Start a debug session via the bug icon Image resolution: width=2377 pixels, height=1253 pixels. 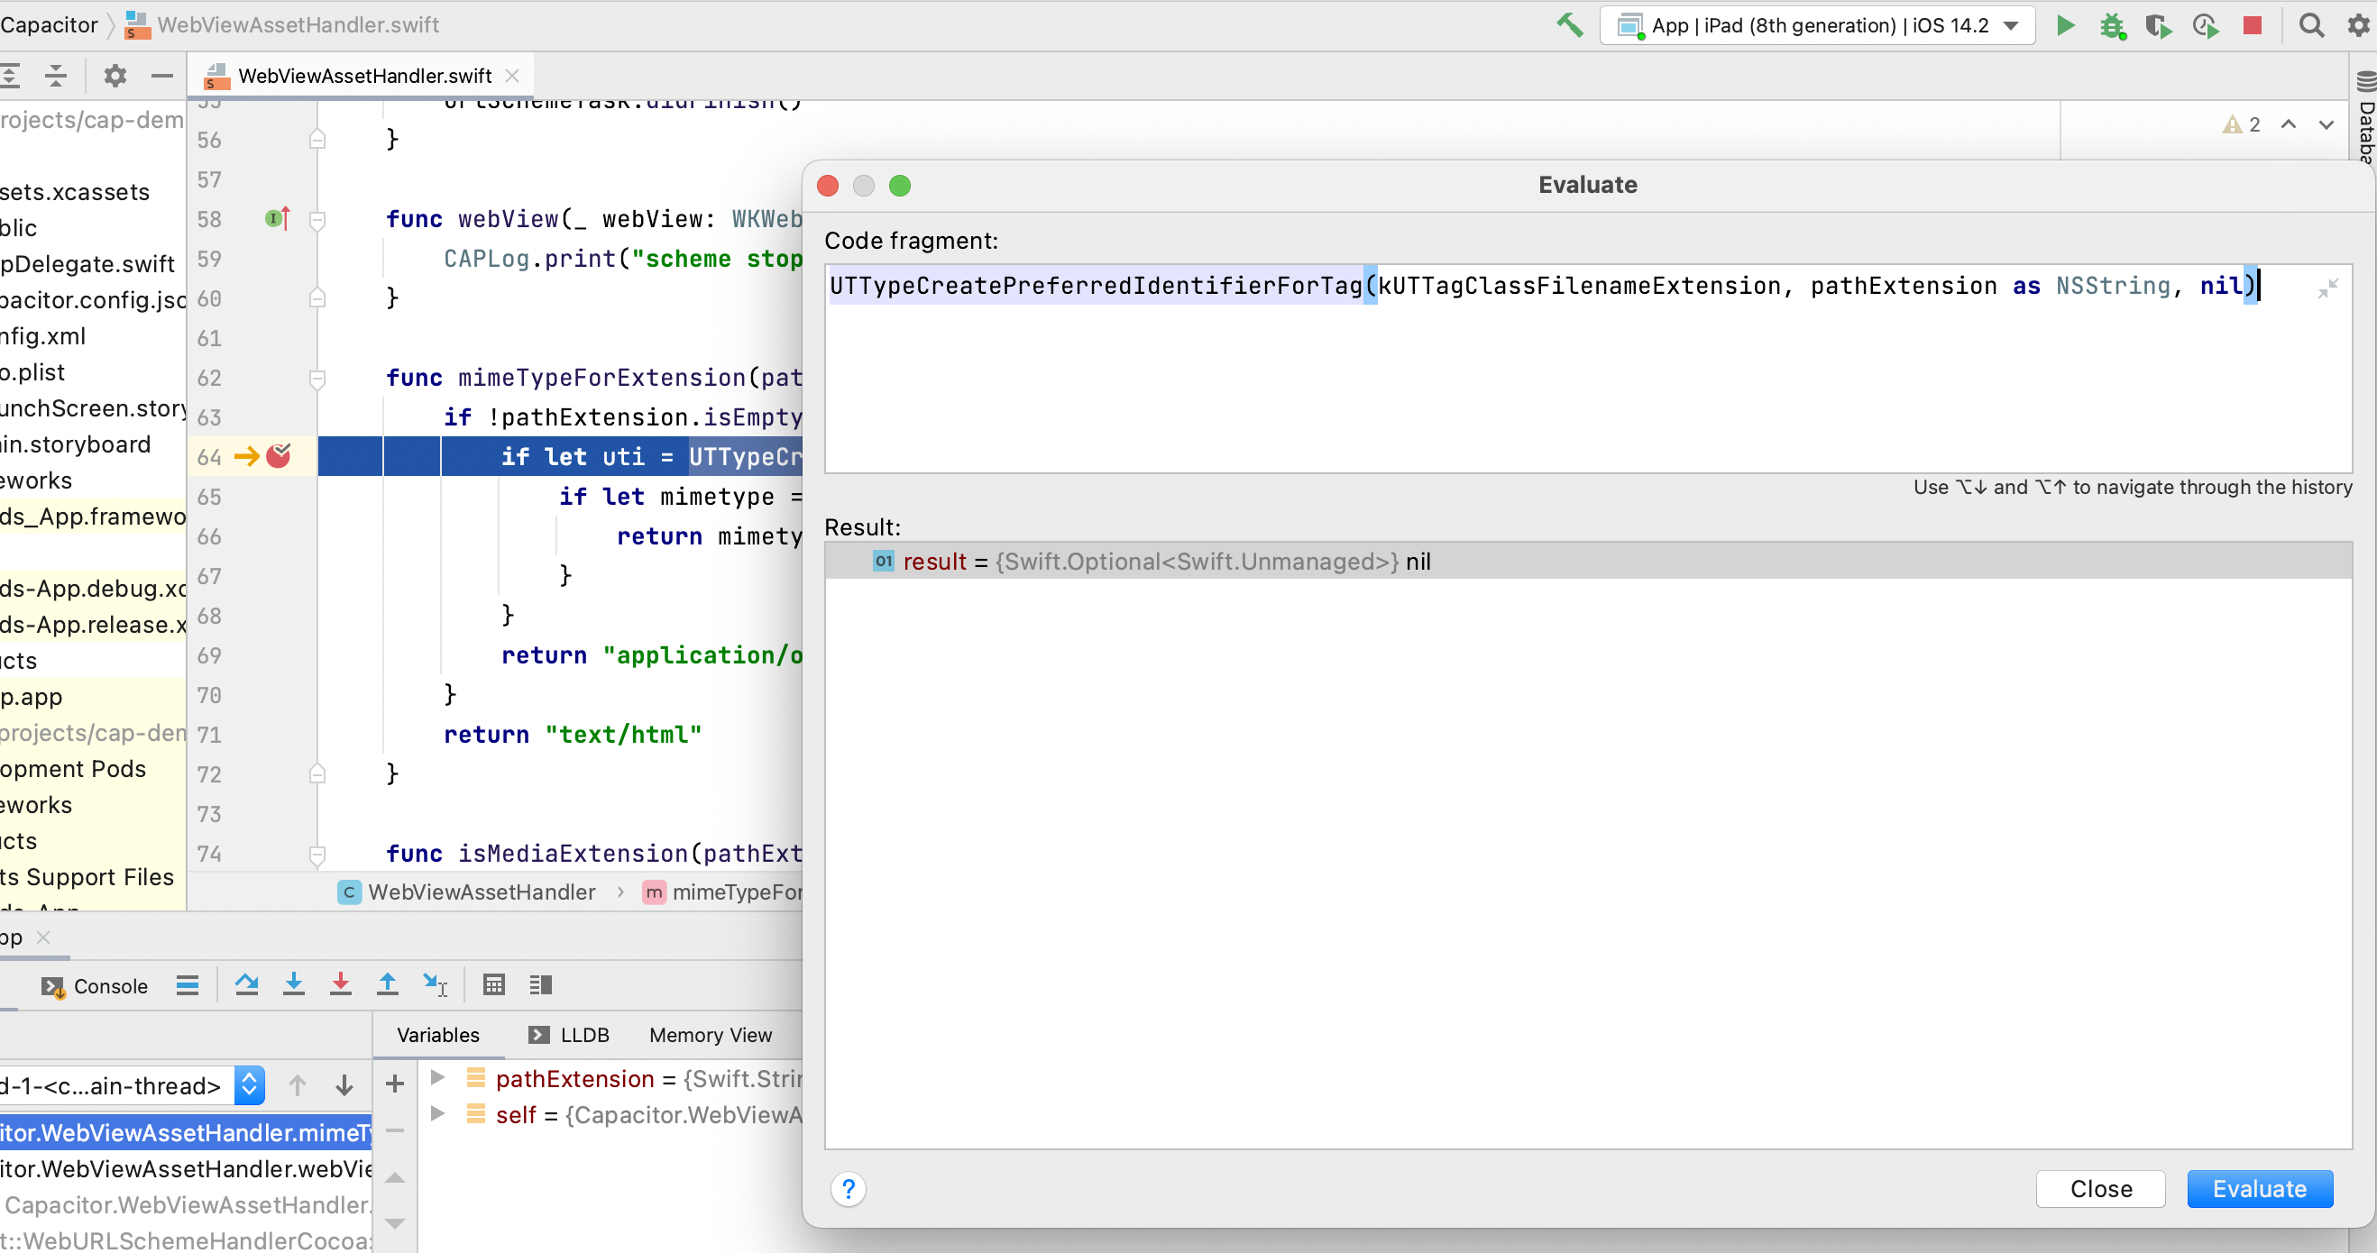(2112, 25)
